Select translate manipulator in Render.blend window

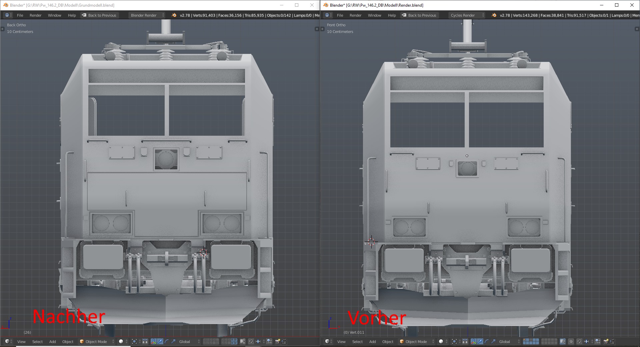480,341
